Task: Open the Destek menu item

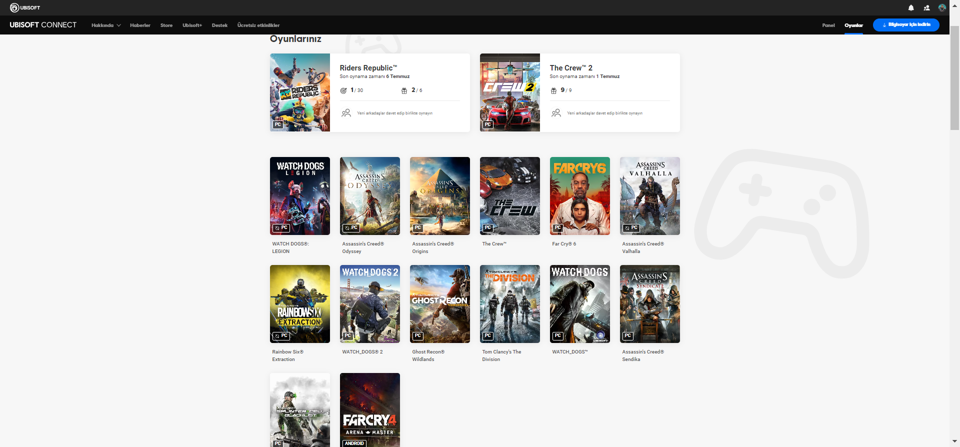Action: click(219, 25)
